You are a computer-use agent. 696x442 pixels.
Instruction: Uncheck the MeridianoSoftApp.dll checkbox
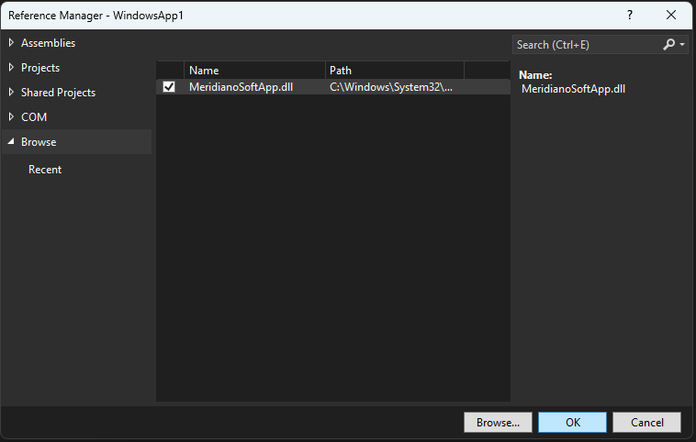tap(169, 87)
